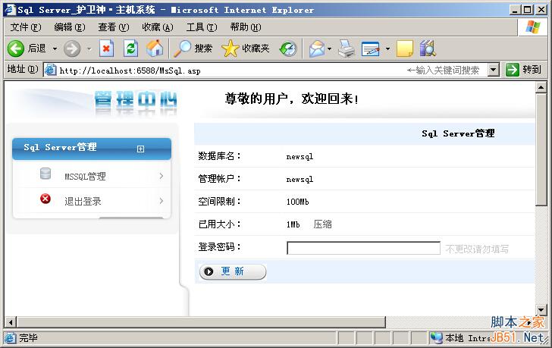Viewport: 552px width, 348px height.
Task: Open MSSQL管理 in the sidebar
Action: point(85,177)
